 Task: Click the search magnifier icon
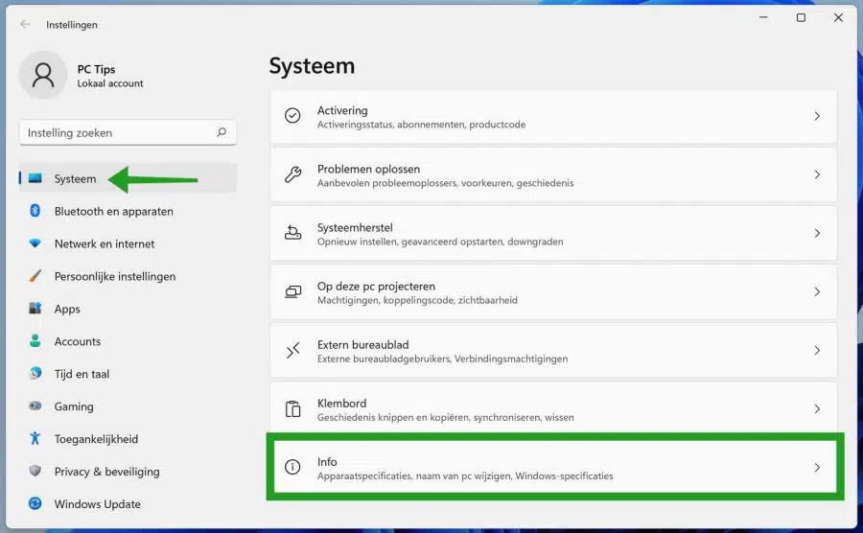(x=222, y=132)
